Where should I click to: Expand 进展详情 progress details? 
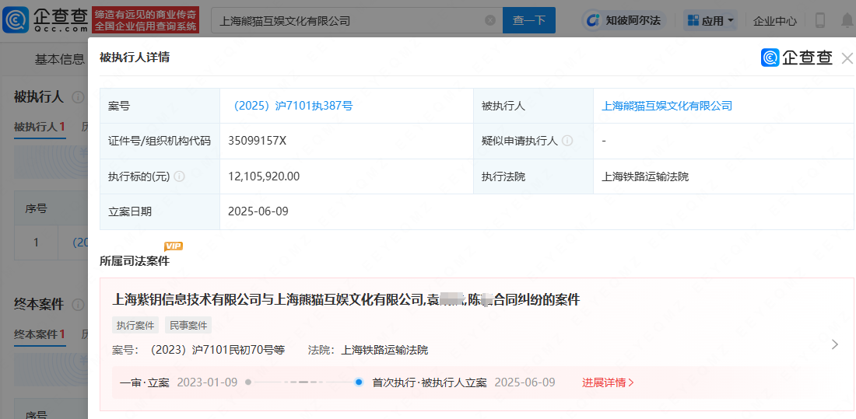point(608,382)
